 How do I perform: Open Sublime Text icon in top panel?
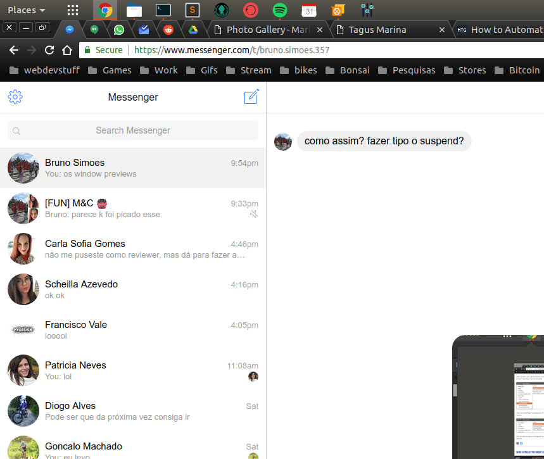pyautogui.click(x=192, y=10)
